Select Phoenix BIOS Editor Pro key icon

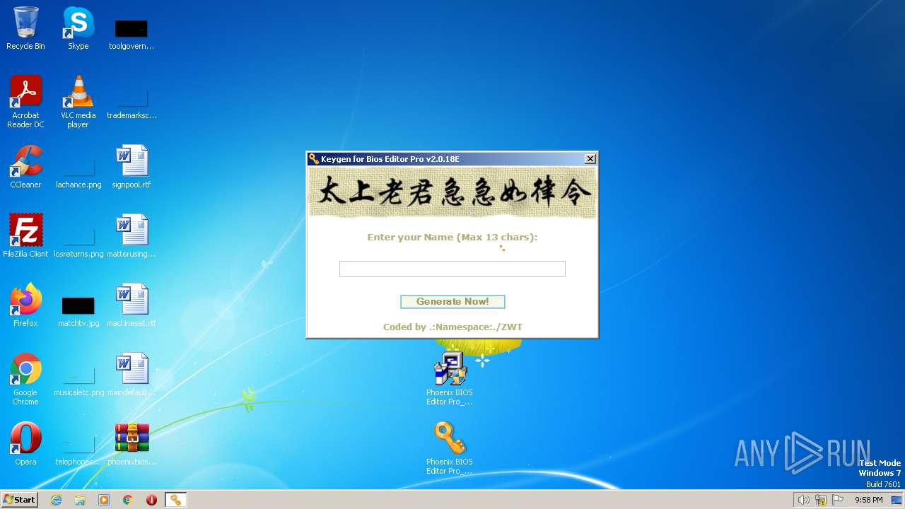[x=450, y=448]
